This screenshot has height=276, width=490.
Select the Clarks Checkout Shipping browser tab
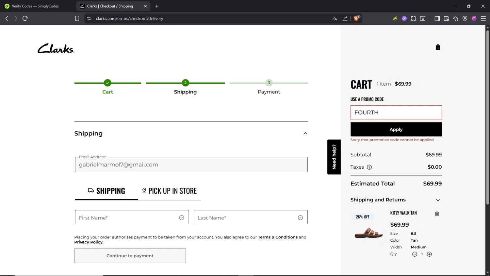113,6
